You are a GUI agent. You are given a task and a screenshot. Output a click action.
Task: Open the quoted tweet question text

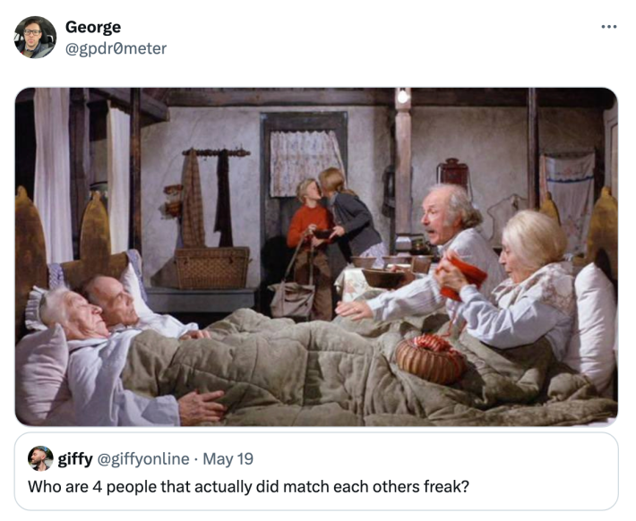tap(248, 487)
